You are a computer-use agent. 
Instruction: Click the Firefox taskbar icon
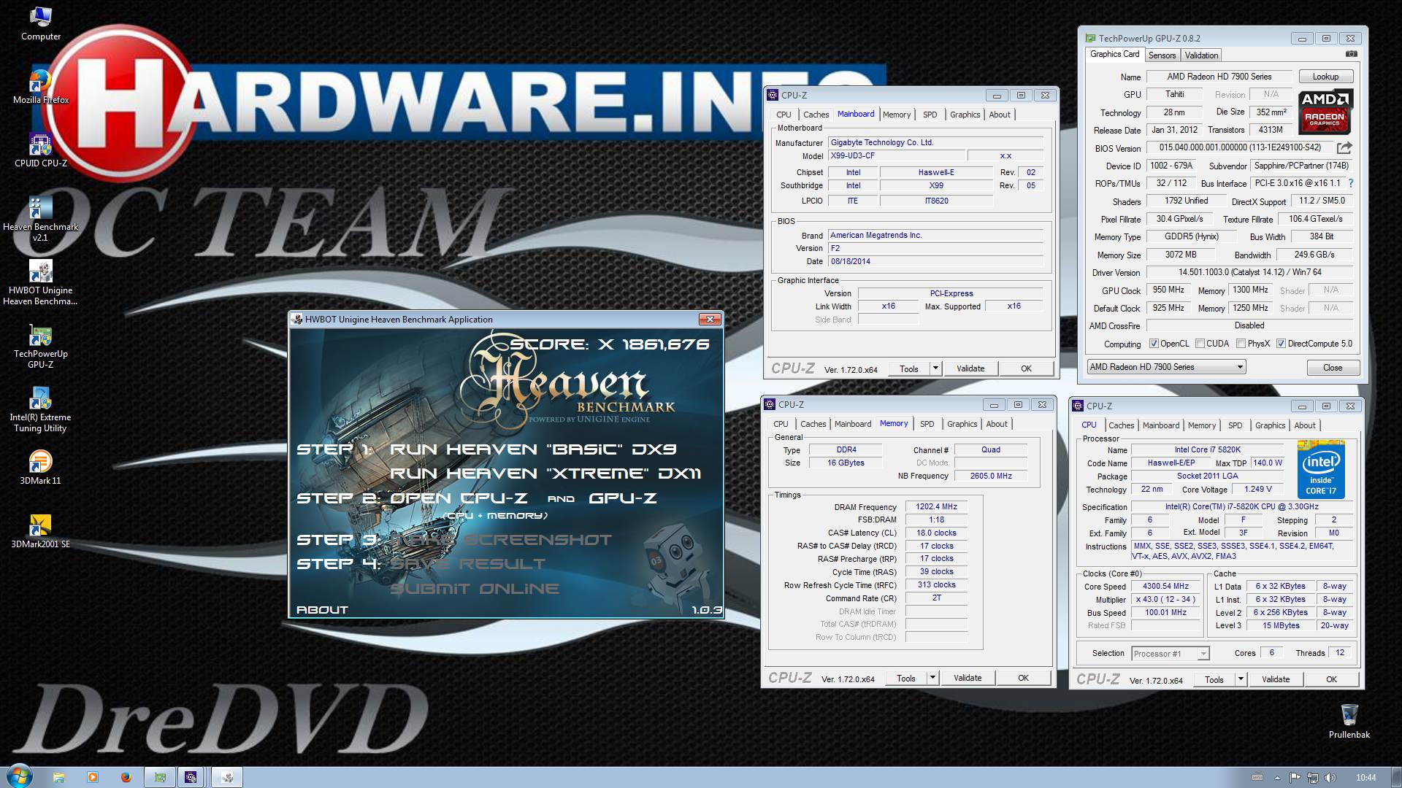tap(126, 777)
